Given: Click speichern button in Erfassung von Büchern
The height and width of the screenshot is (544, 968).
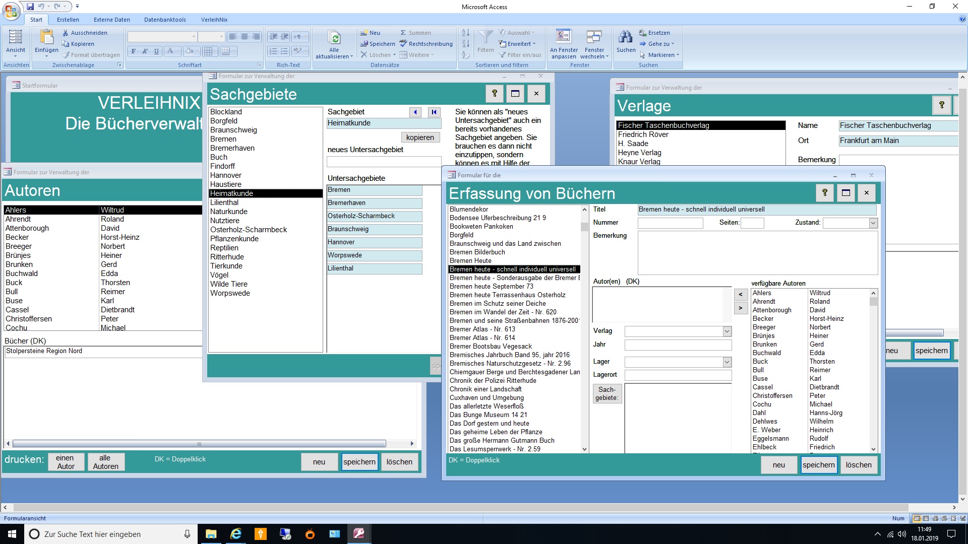Looking at the screenshot, I should coord(818,465).
